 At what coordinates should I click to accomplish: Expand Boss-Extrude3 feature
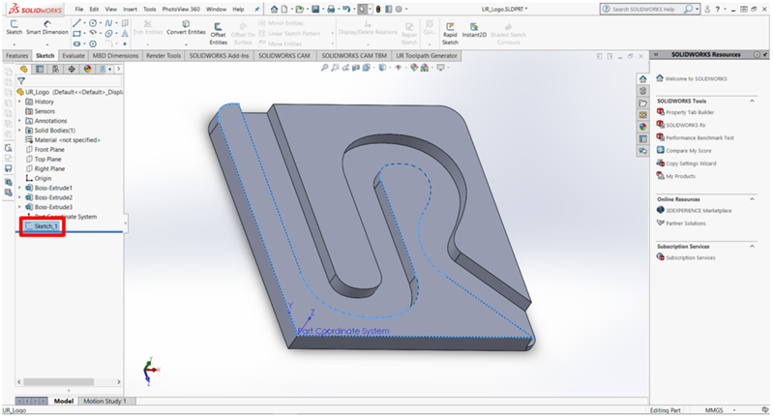point(19,207)
